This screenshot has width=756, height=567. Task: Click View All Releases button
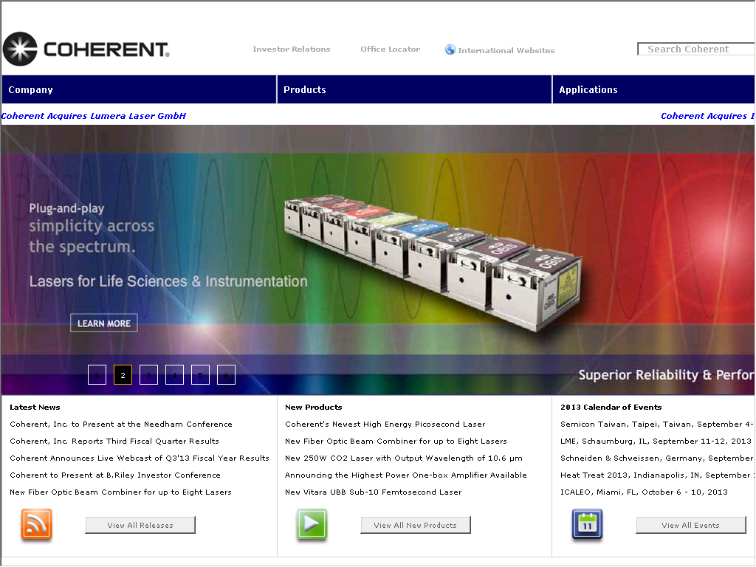140,525
